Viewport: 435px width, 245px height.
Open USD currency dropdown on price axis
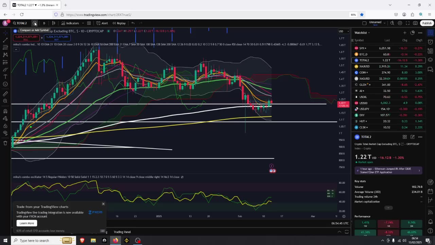[344, 31]
